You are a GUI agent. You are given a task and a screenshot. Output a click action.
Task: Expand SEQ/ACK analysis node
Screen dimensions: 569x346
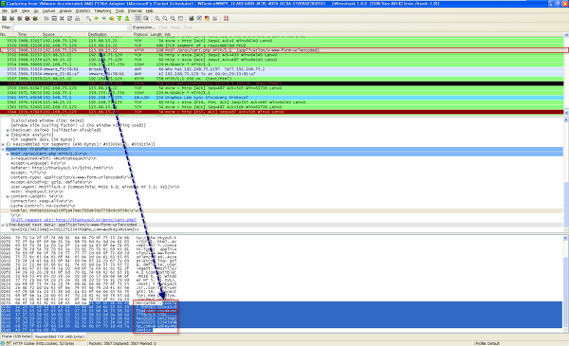click(8, 135)
